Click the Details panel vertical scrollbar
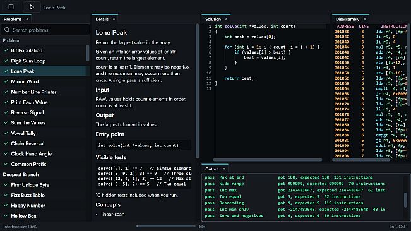The image size is (411, 231). tap(198, 91)
